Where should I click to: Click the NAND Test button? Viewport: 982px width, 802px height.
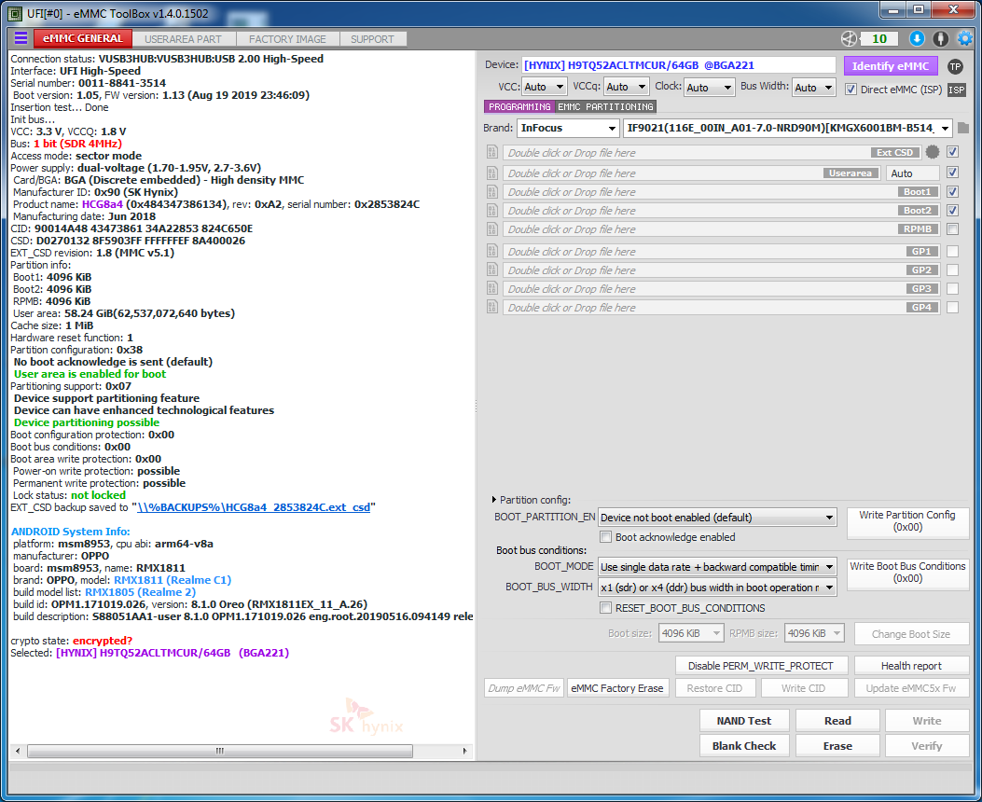(744, 721)
